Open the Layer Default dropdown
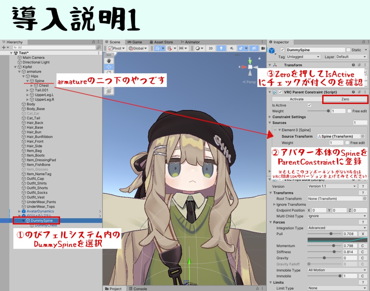 tap(352, 57)
